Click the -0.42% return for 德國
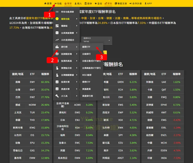193x163 pixels. click(x=177, y=120)
